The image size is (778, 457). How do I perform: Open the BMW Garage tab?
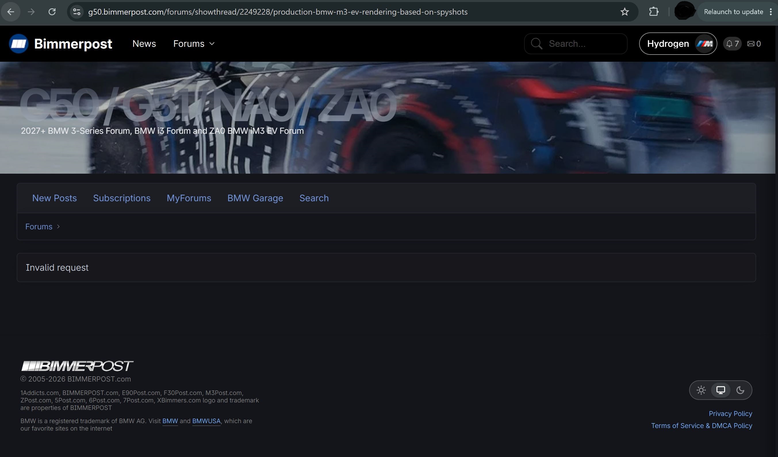[x=255, y=198]
